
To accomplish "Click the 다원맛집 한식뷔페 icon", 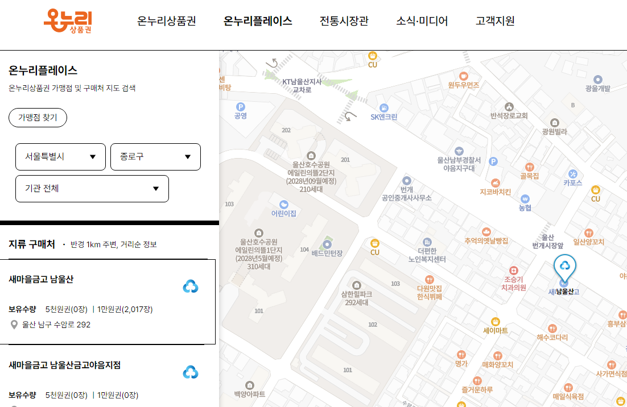I will [430, 280].
